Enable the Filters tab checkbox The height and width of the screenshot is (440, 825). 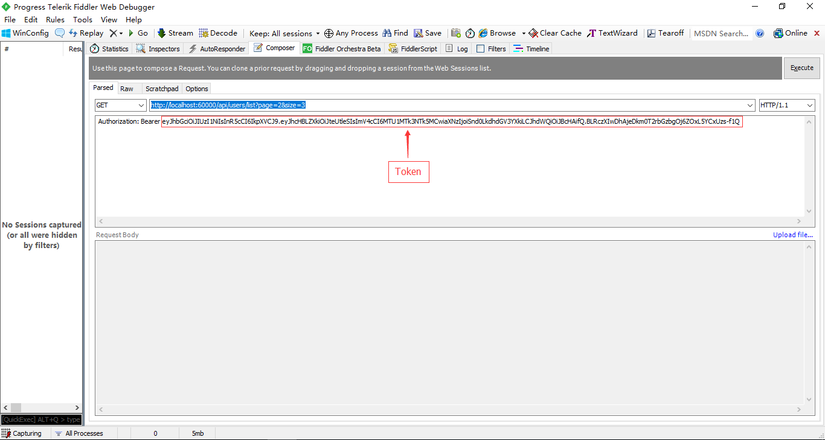click(x=481, y=49)
